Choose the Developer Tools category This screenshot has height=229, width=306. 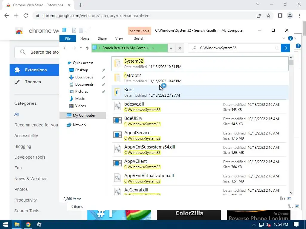point(30,157)
